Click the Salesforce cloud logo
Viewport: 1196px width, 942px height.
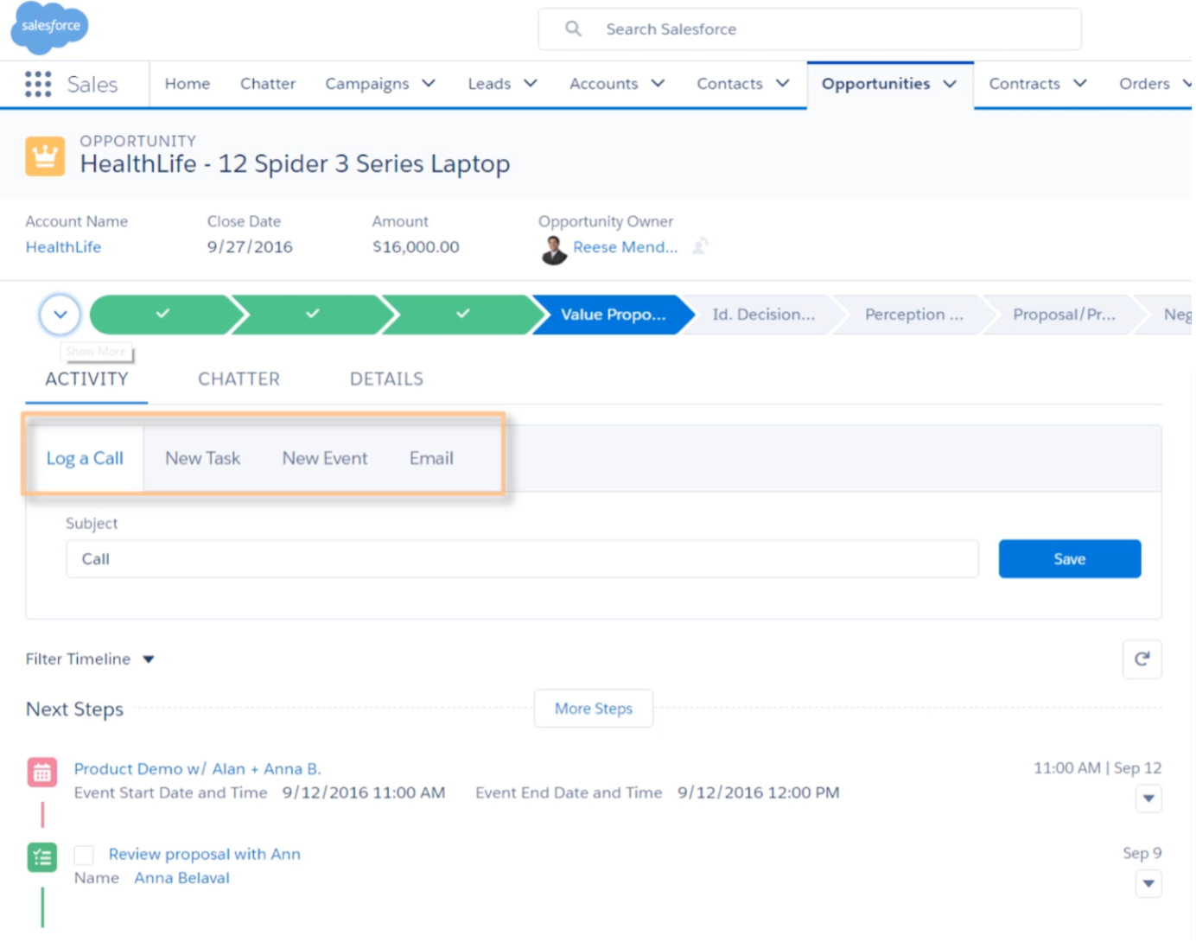49,27
